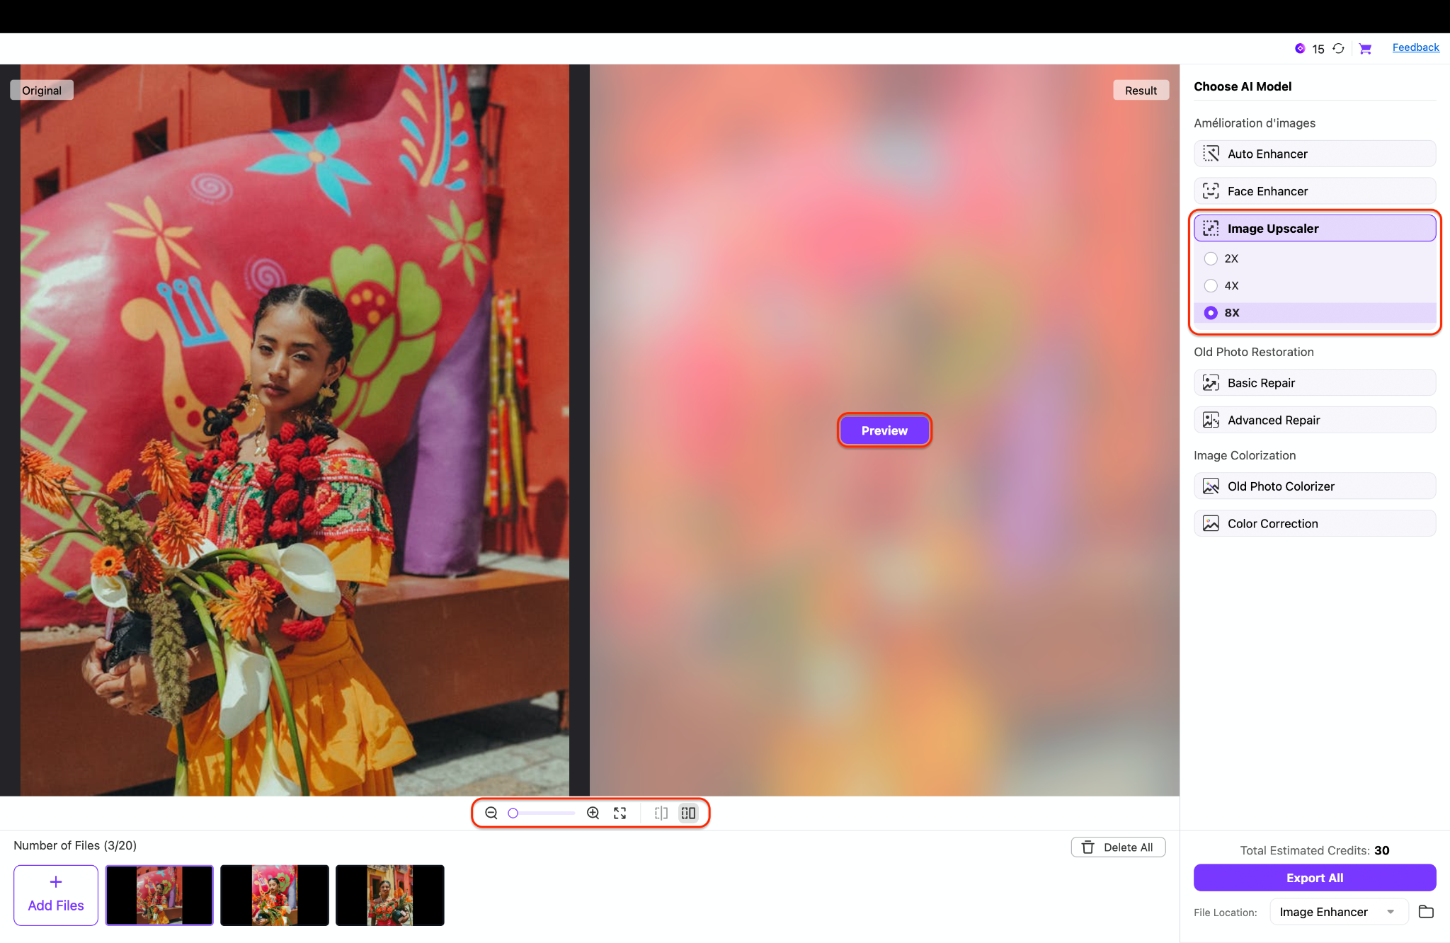This screenshot has width=1450, height=943.
Task: Click the refresh credits icon
Action: (x=1338, y=48)
